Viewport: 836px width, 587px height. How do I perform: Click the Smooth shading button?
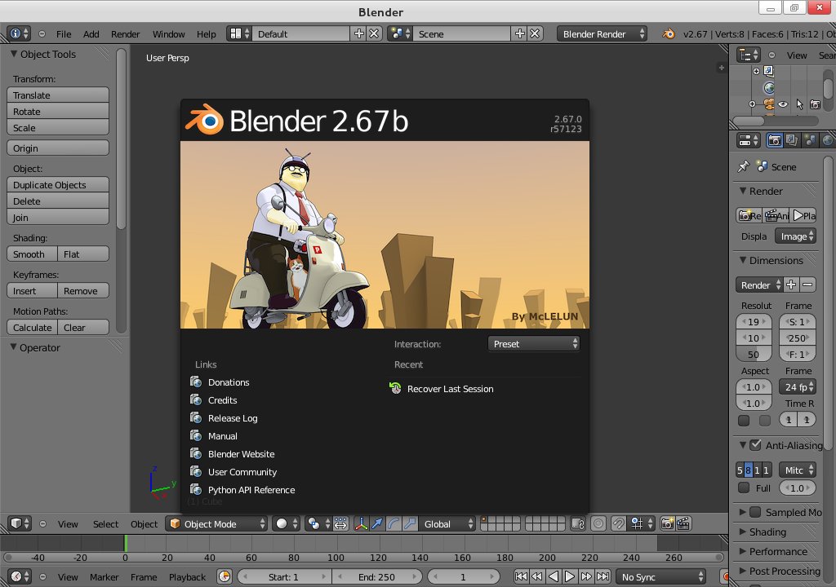[x=33, y=254]
